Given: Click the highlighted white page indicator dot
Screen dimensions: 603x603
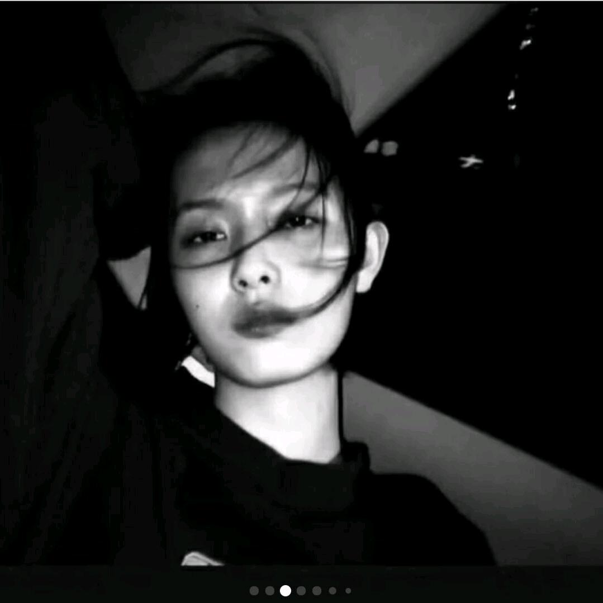Looking at the screenshot, I should [x=286, y=591].
